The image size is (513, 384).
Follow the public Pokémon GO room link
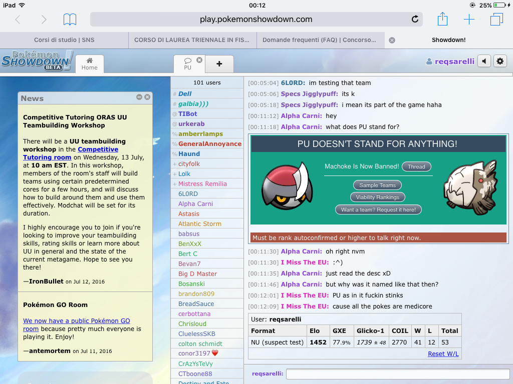[x=77, y=325]
